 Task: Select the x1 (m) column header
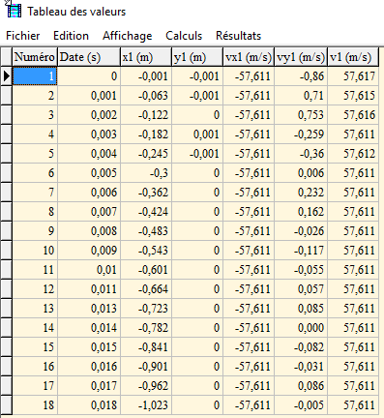point(146,57)
